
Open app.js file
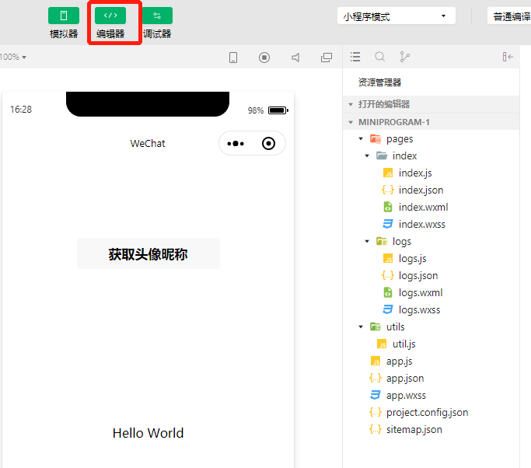coord(400,361)
